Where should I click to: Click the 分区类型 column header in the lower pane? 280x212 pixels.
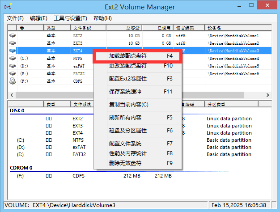231,104
